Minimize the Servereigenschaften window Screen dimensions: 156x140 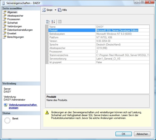tap(137, 2)
